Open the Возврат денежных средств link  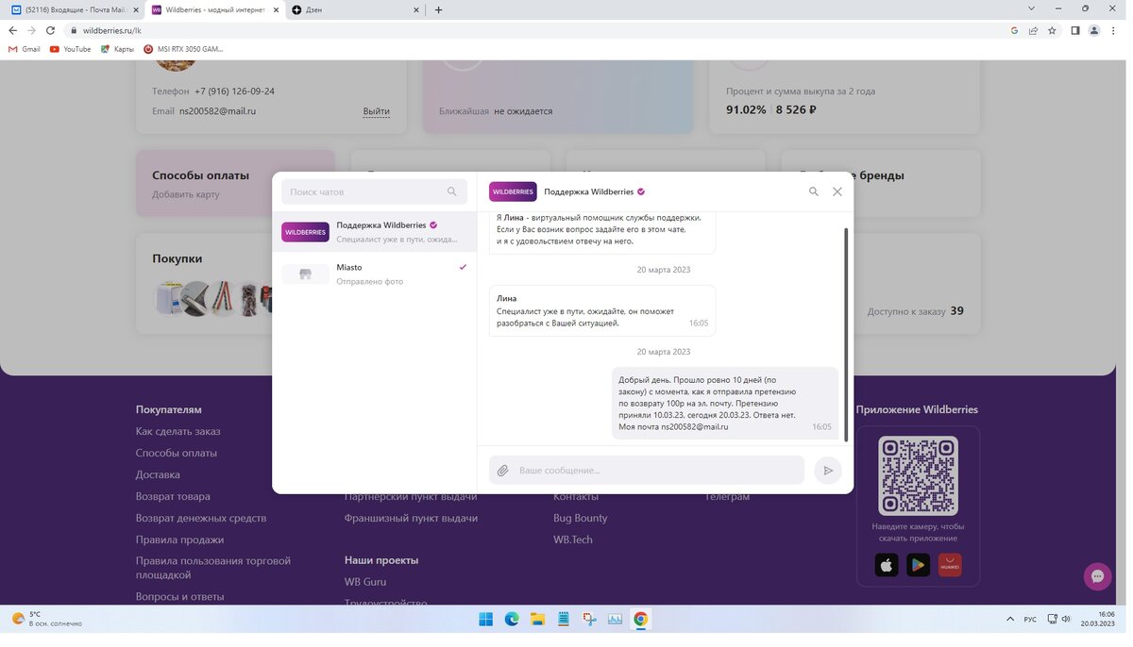[201, 518]
